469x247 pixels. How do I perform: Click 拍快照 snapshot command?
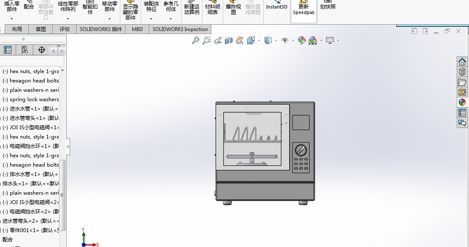(328, 6)
